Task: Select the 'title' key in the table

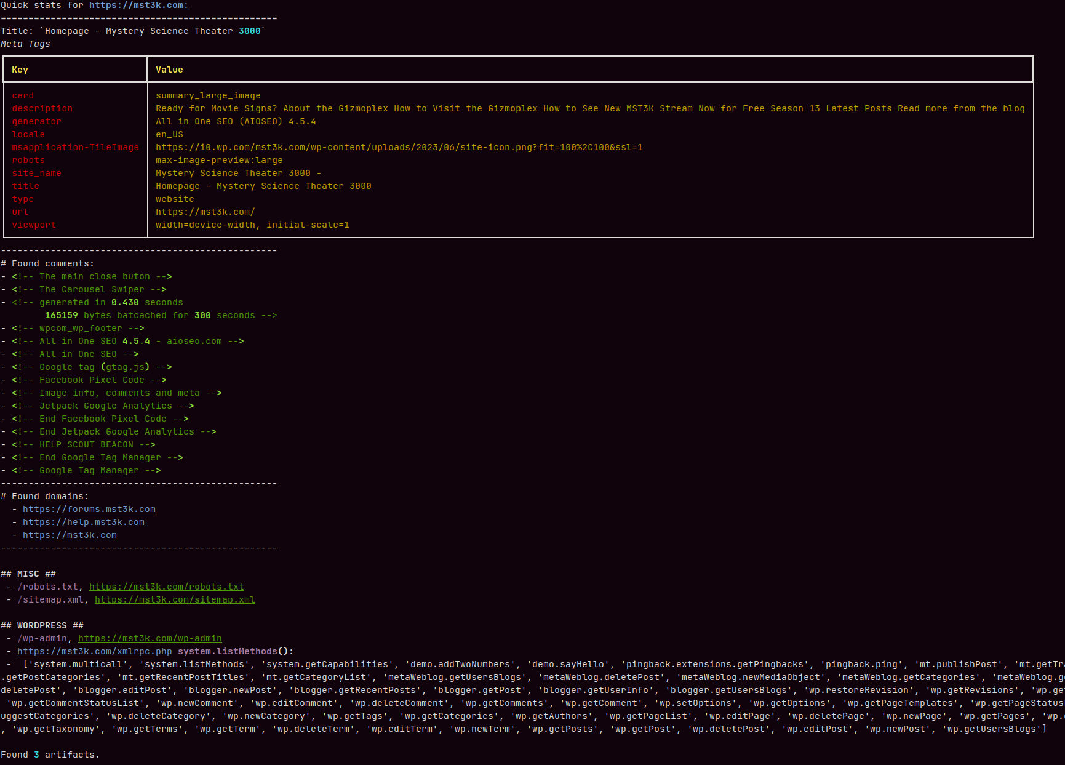Action: (x=25, y=186)
